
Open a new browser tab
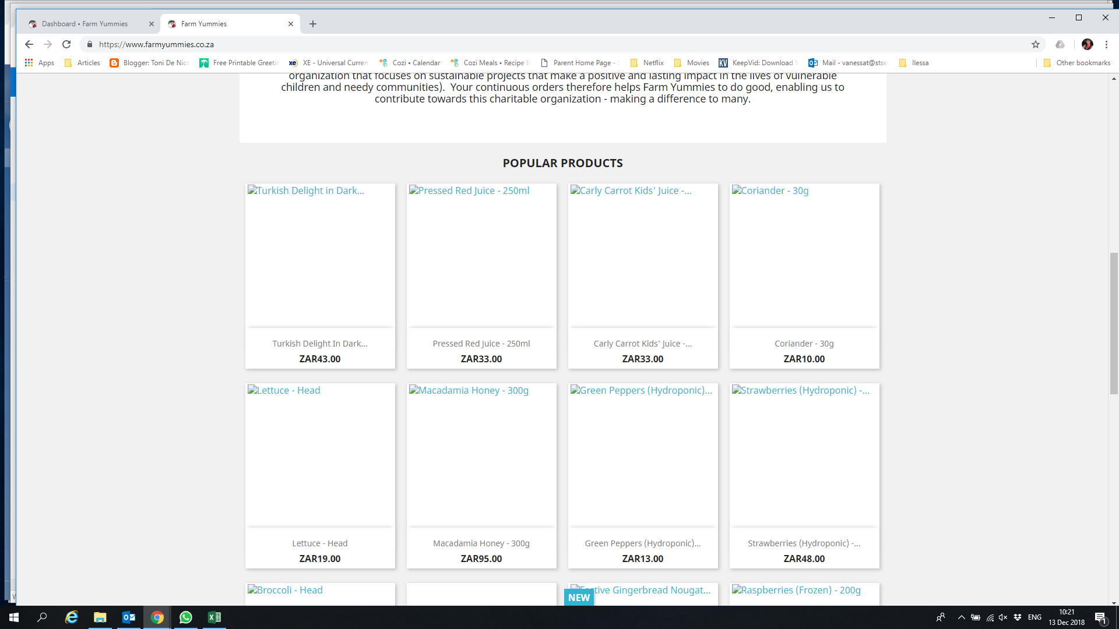click(x=313, y=24)
